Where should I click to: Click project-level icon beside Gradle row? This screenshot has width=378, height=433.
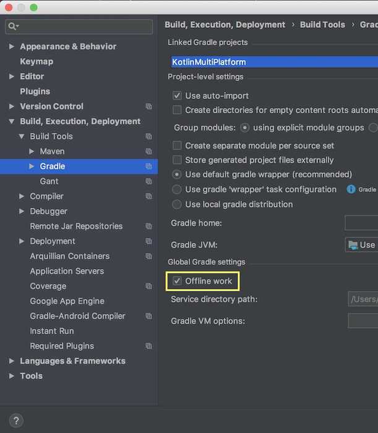tap(148, 166)
